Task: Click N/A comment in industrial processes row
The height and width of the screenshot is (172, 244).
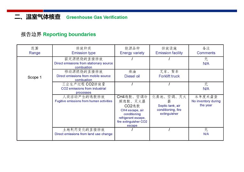Action: tap(206, 89)
